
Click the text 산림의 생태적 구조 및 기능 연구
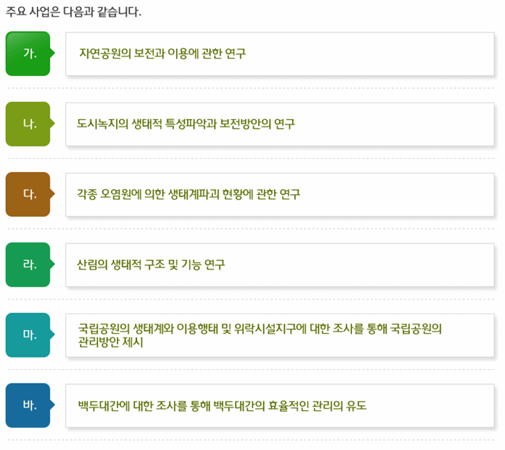coord(151,264)
